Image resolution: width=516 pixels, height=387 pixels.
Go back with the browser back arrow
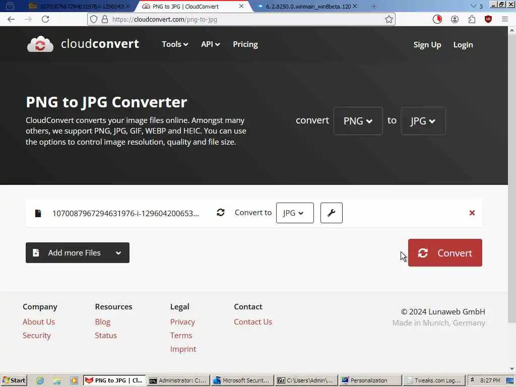pos(11,20)
